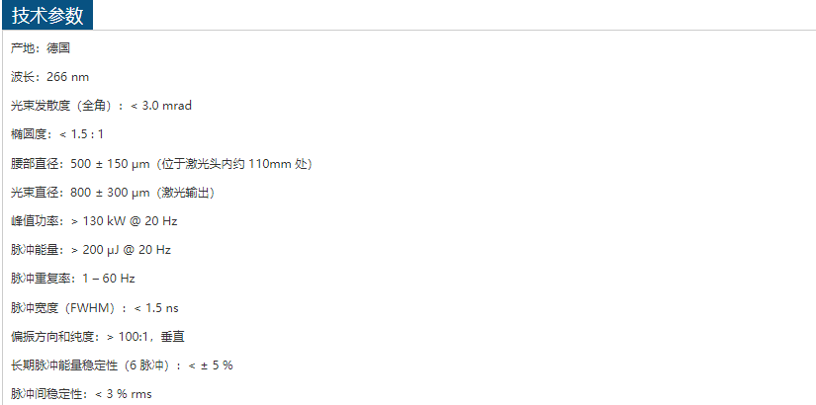The width and height of the screenshot is (816, 405).
Task: Click the 偏振方向和纯度 line
Action: pyautogui.click(x=98, y=338)
